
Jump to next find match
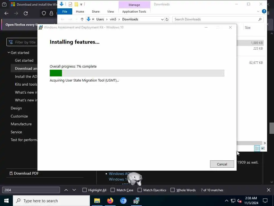(74, 190)
